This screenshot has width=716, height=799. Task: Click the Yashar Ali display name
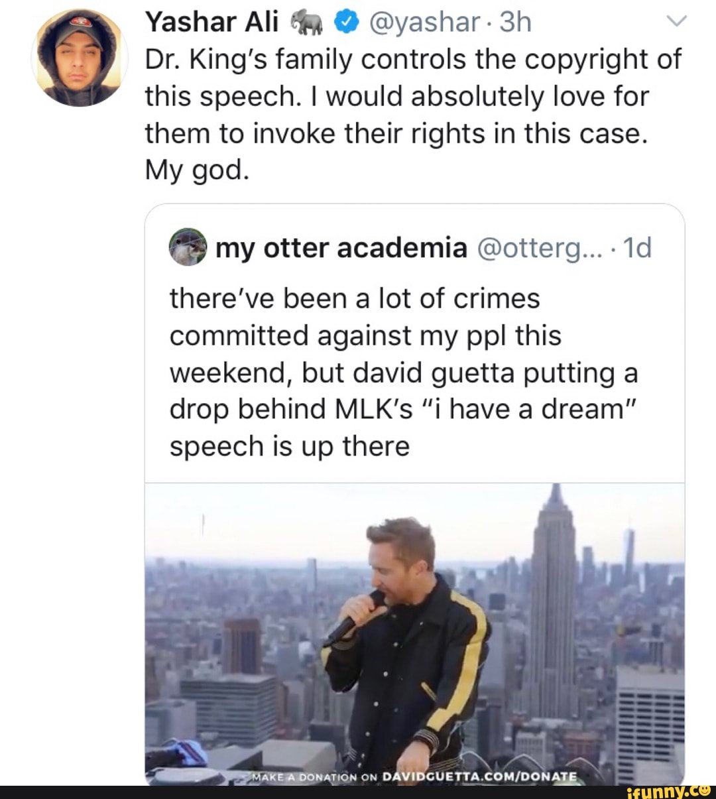[x=211, y=23]
